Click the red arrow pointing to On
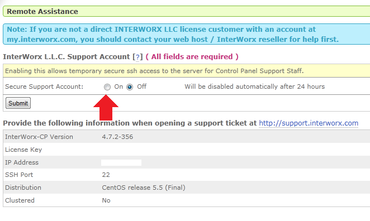The image size is (370, 221). 106,108
